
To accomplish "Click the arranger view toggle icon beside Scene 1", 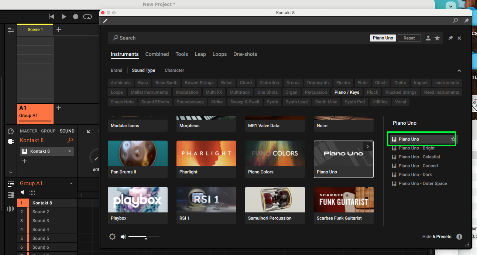I will (x=11, y=30).
